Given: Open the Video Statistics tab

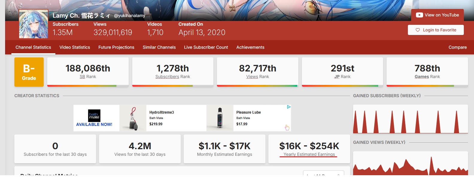Looking at the screenshot, I should 75,47.
